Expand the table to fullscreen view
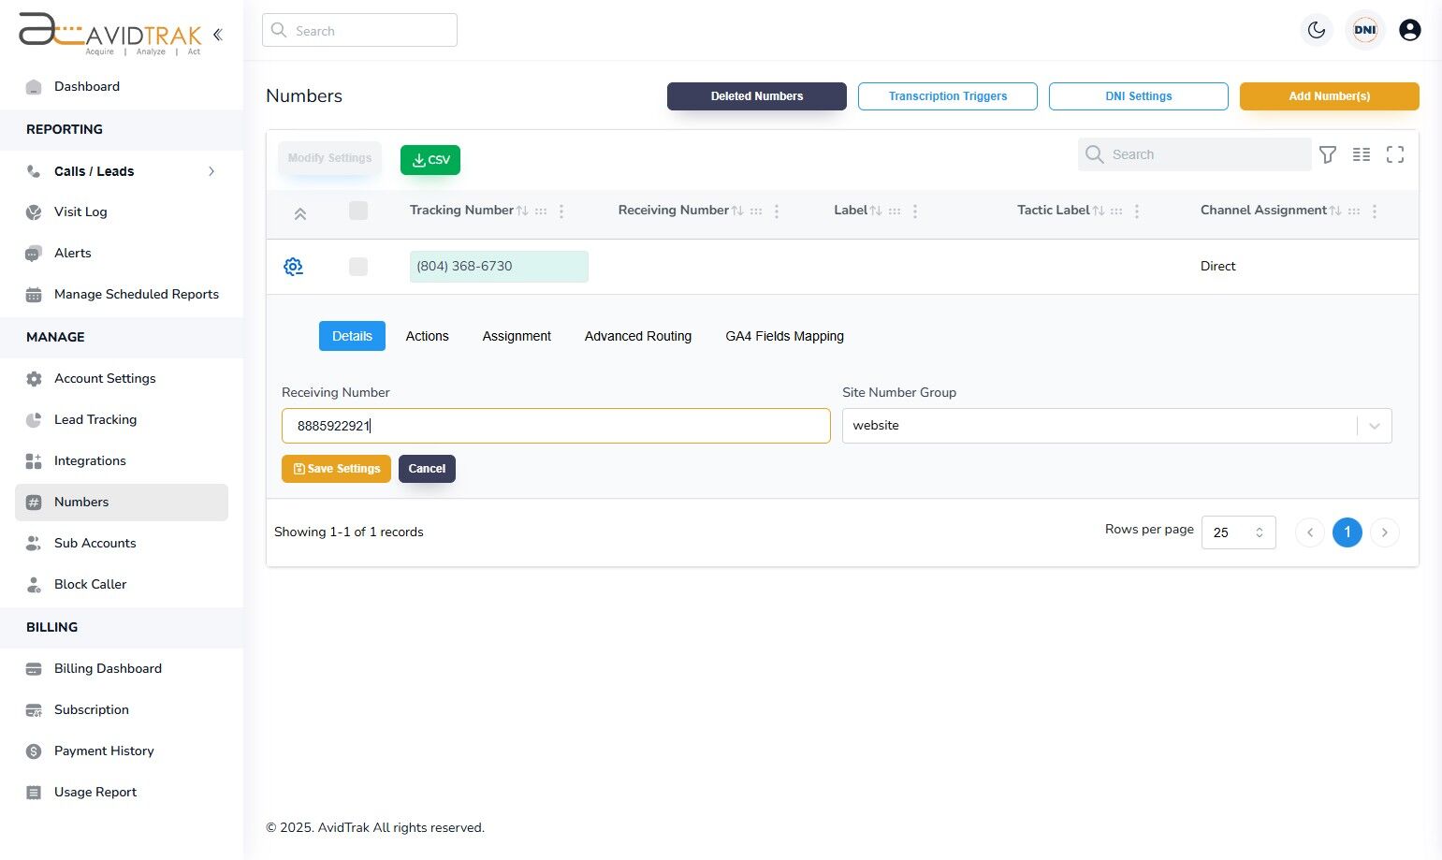Viewport: 1442px width, 860px height. (1395, 154)
